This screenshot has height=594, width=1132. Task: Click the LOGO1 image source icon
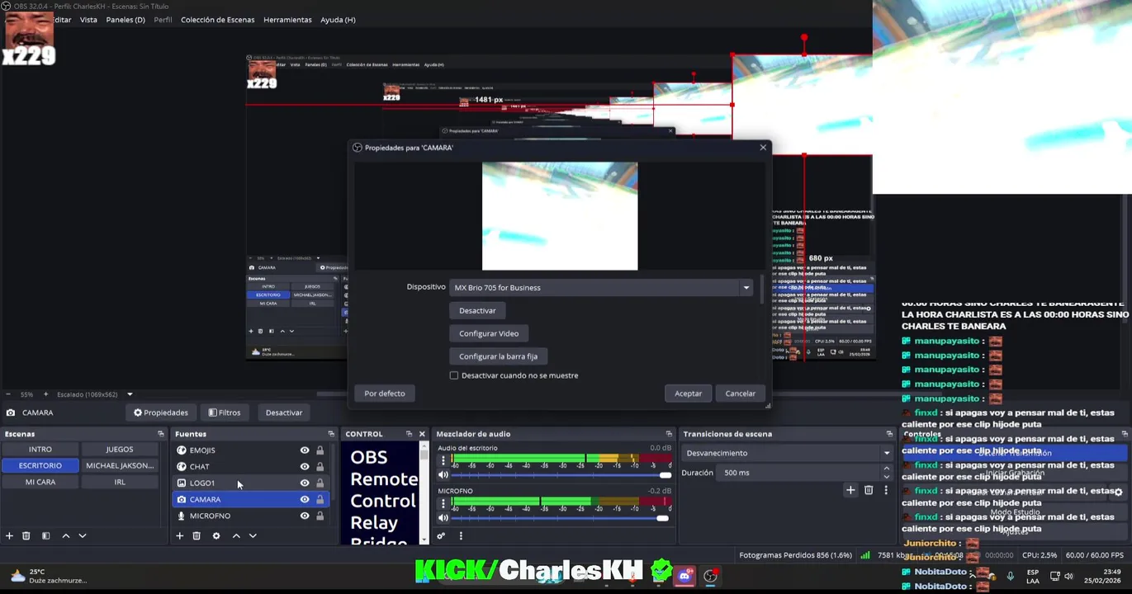tap(182, 483)
